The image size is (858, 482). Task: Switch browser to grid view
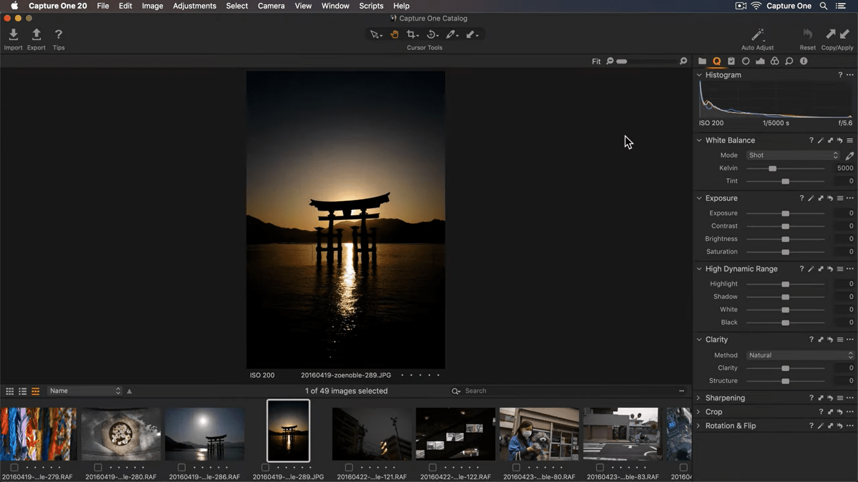click(x=9, y=391)
